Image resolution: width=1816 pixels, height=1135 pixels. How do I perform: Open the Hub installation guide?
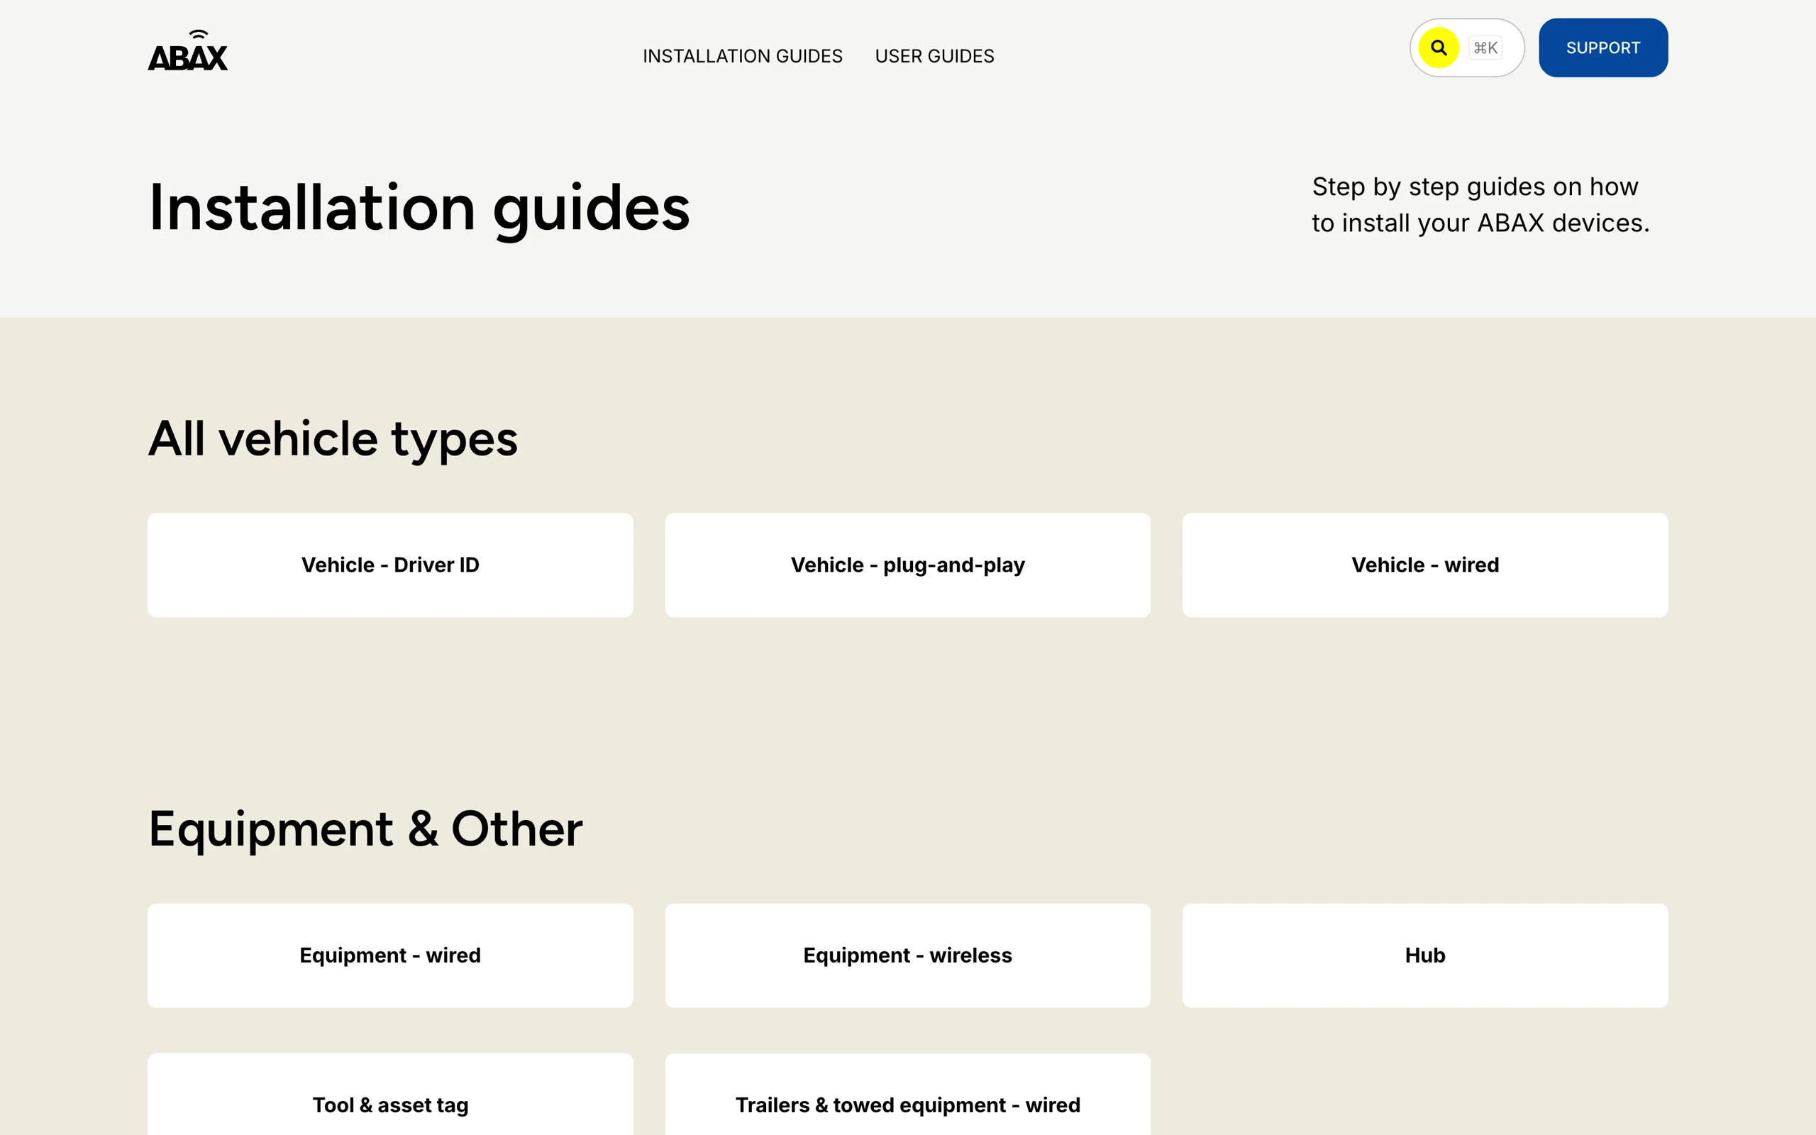(x=1425, y=956)
